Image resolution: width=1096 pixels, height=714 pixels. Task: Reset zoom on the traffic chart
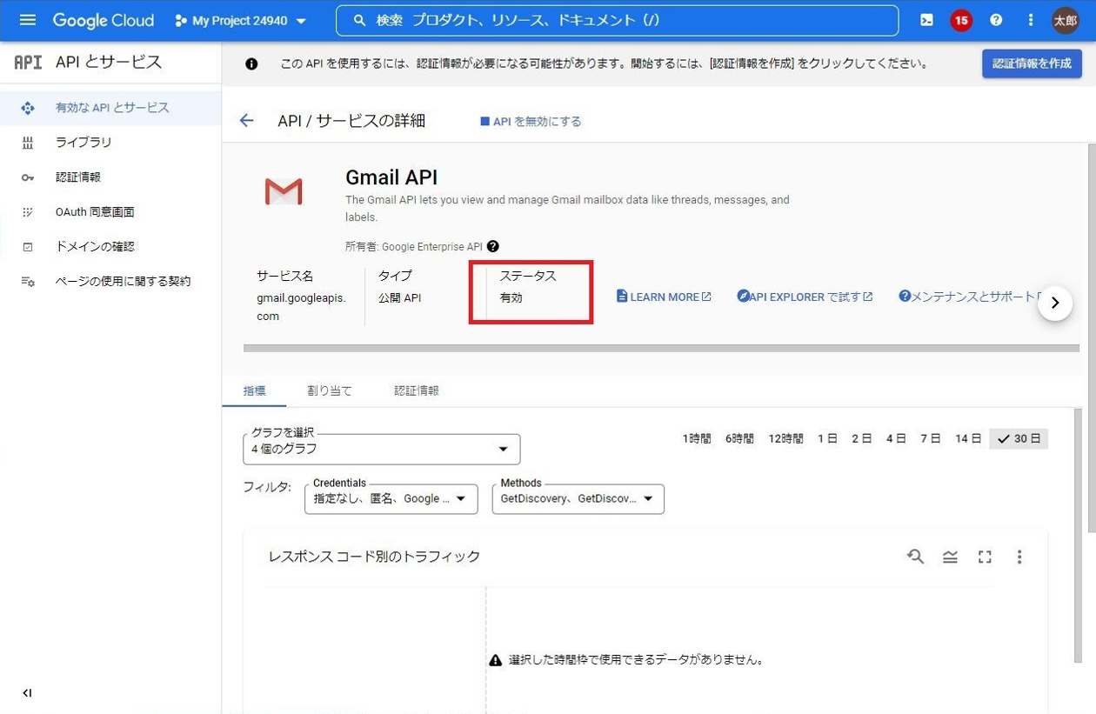[915, 557]
